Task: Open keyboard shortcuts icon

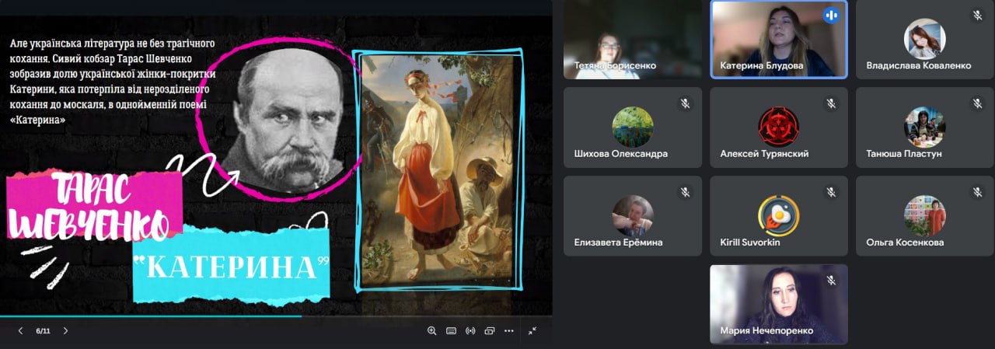Action: coord(451,330)
